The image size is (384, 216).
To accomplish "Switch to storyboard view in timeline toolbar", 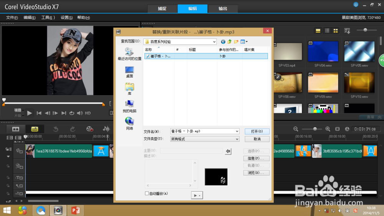I will pyautogui.click(x=16, y=129).
